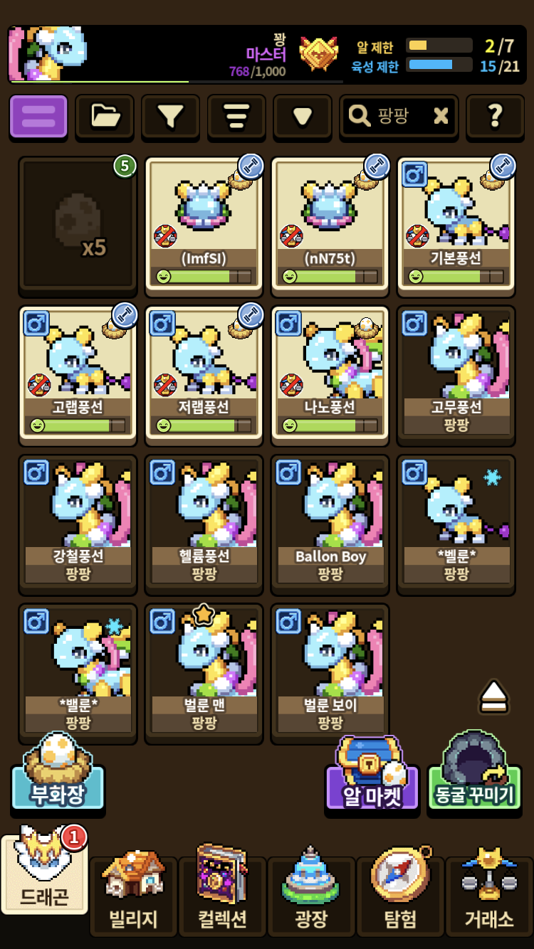Collapse the bottom buttons with eject arrow
534x949 pixels.
(493, 696)
